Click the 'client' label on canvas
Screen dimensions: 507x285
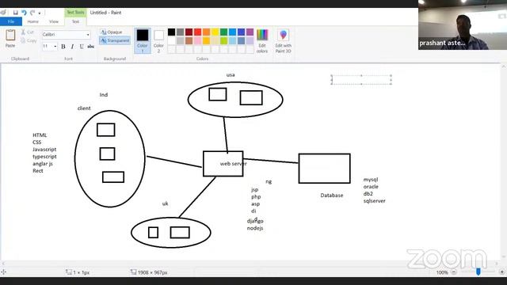click(84, 108)
